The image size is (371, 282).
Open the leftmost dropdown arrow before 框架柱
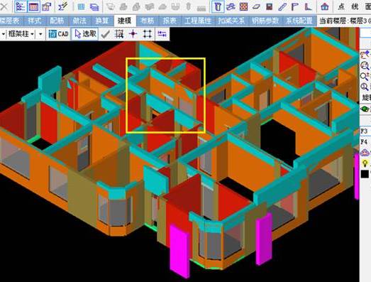tap(3, 34)
